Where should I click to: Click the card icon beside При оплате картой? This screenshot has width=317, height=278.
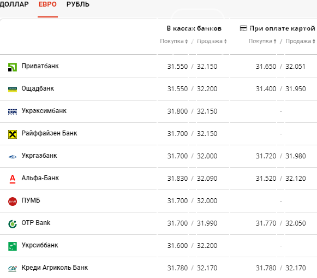point(243,28)
